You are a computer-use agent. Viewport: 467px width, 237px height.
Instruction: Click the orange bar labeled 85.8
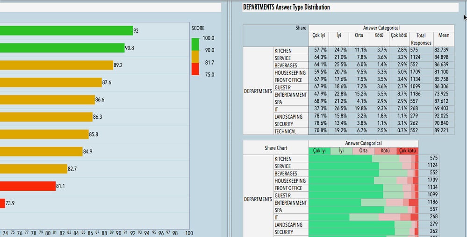click(x=44, y=134)
